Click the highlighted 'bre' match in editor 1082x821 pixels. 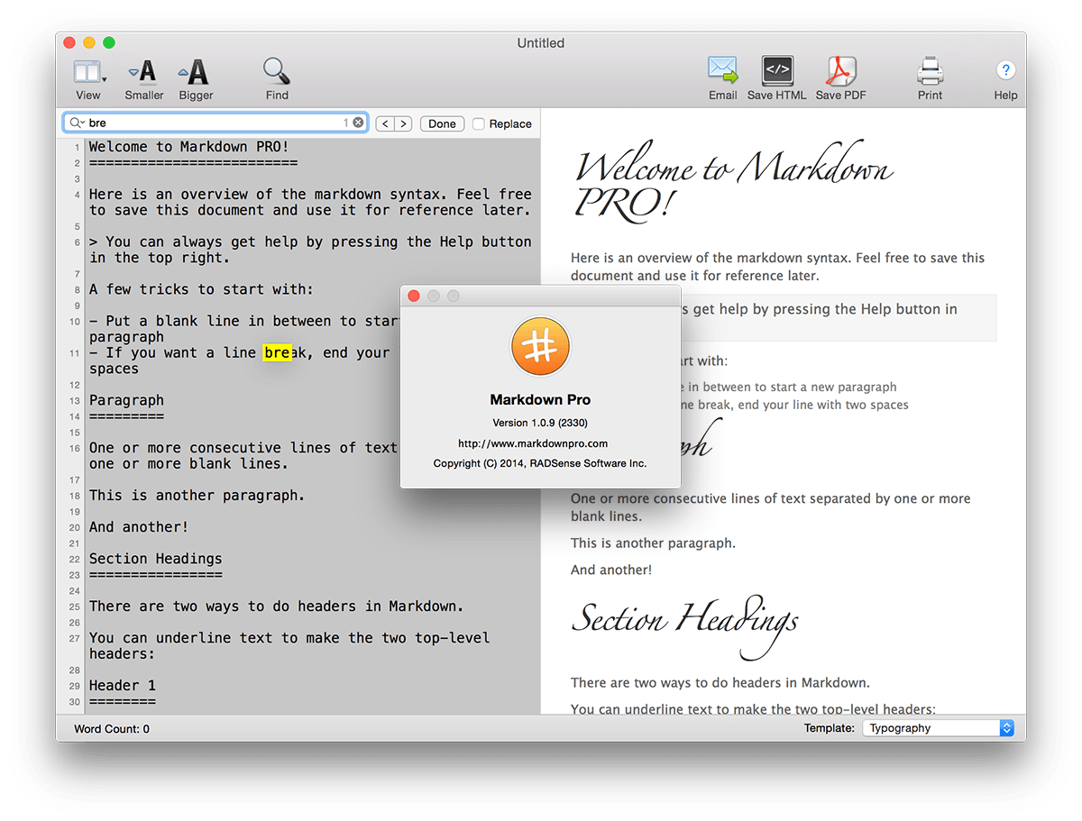(278, 352)
